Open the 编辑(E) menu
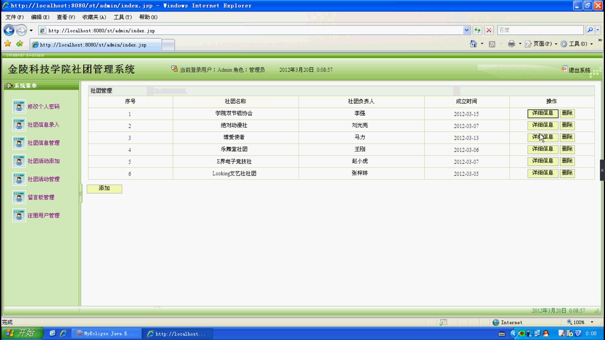 pos(40,17)
